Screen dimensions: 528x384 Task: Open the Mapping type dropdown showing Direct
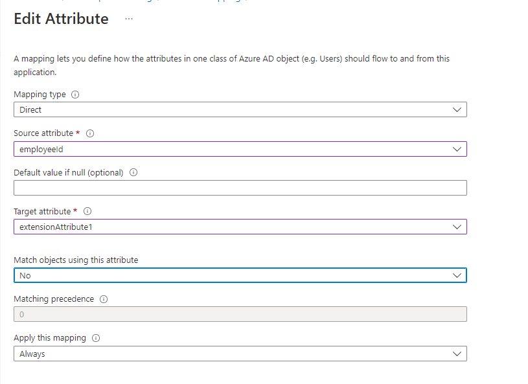point(240,110)
